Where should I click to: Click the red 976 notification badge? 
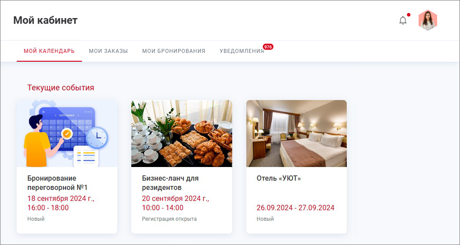268,47
